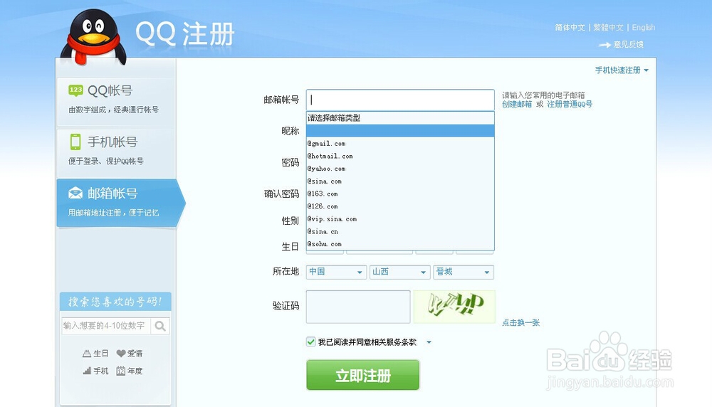
Task: Click the arrow icon beside 意见反馈
Action: click(604, 44)
